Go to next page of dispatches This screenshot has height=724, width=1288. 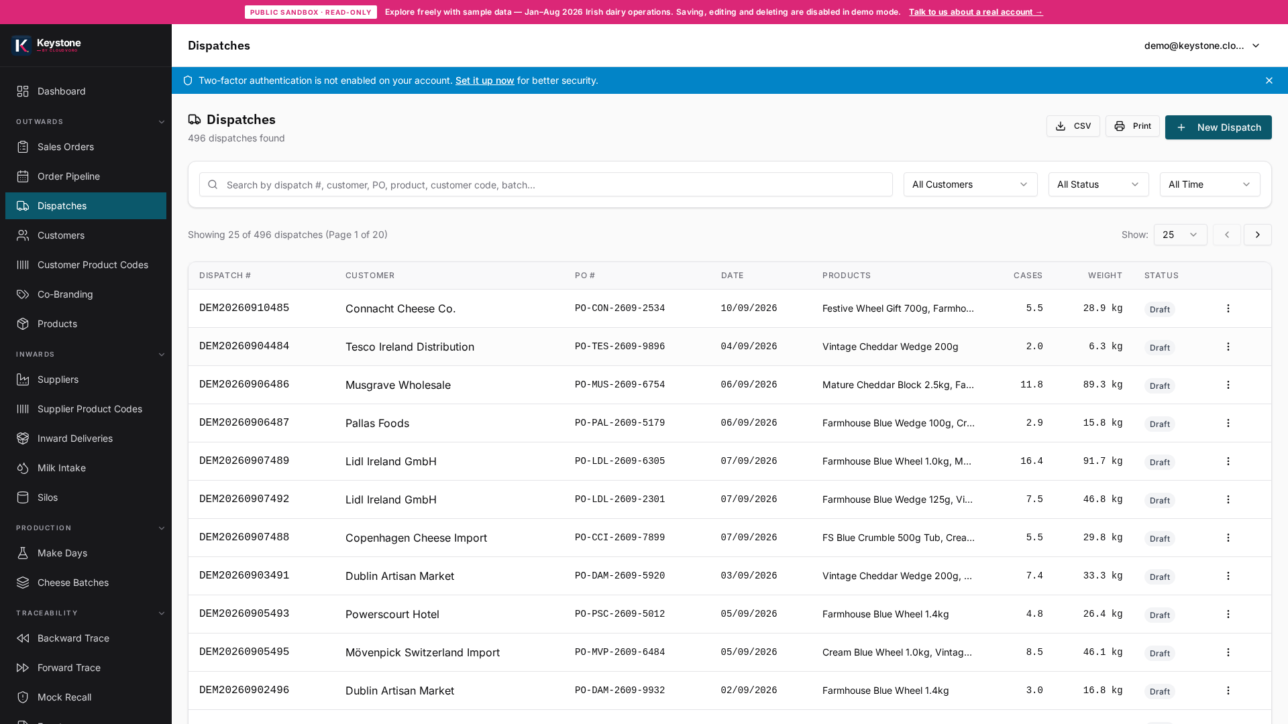click(x=1257, y=235)
